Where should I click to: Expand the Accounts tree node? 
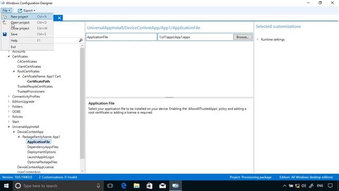(9, 51)
